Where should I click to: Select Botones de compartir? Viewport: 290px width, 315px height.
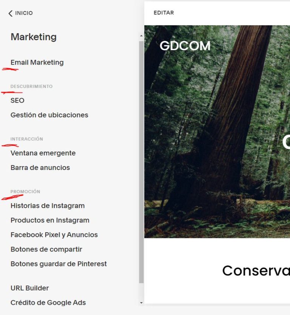pos(46,249)
